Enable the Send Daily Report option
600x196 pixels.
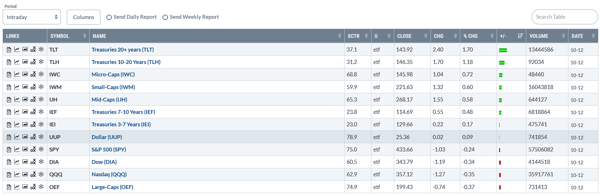109,17
